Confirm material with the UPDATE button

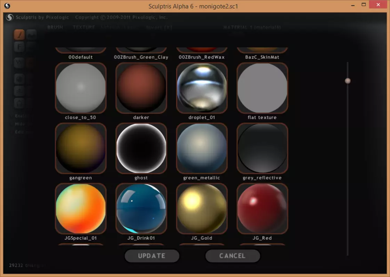(x=152, y=256)
